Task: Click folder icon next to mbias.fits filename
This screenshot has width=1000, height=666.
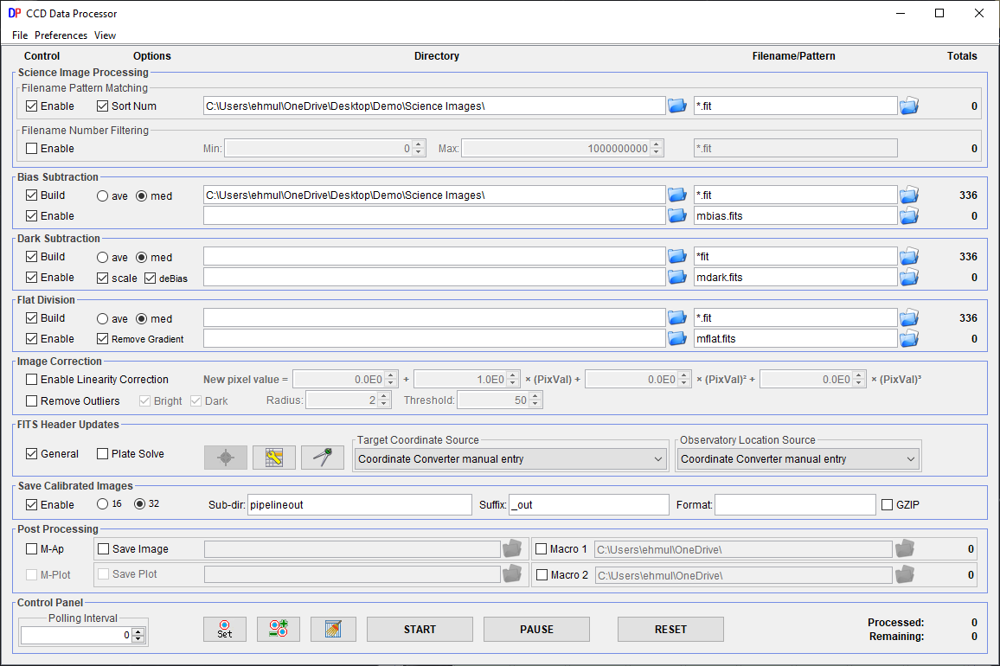Action: coord(908,215)
